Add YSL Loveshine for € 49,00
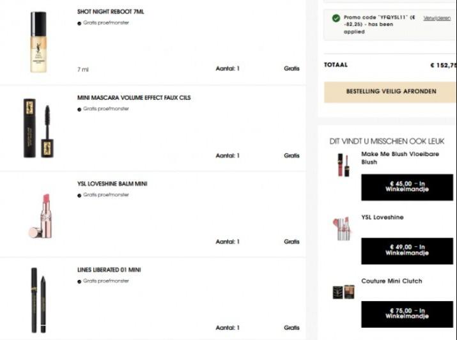 coord(407,251)
